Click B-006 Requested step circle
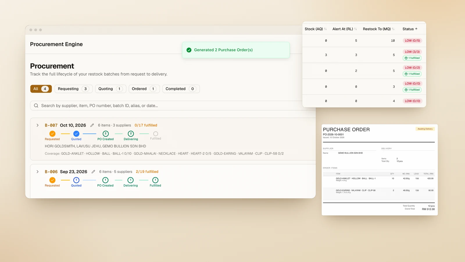The width and height of the screenshot is (465, 262). 52,180
